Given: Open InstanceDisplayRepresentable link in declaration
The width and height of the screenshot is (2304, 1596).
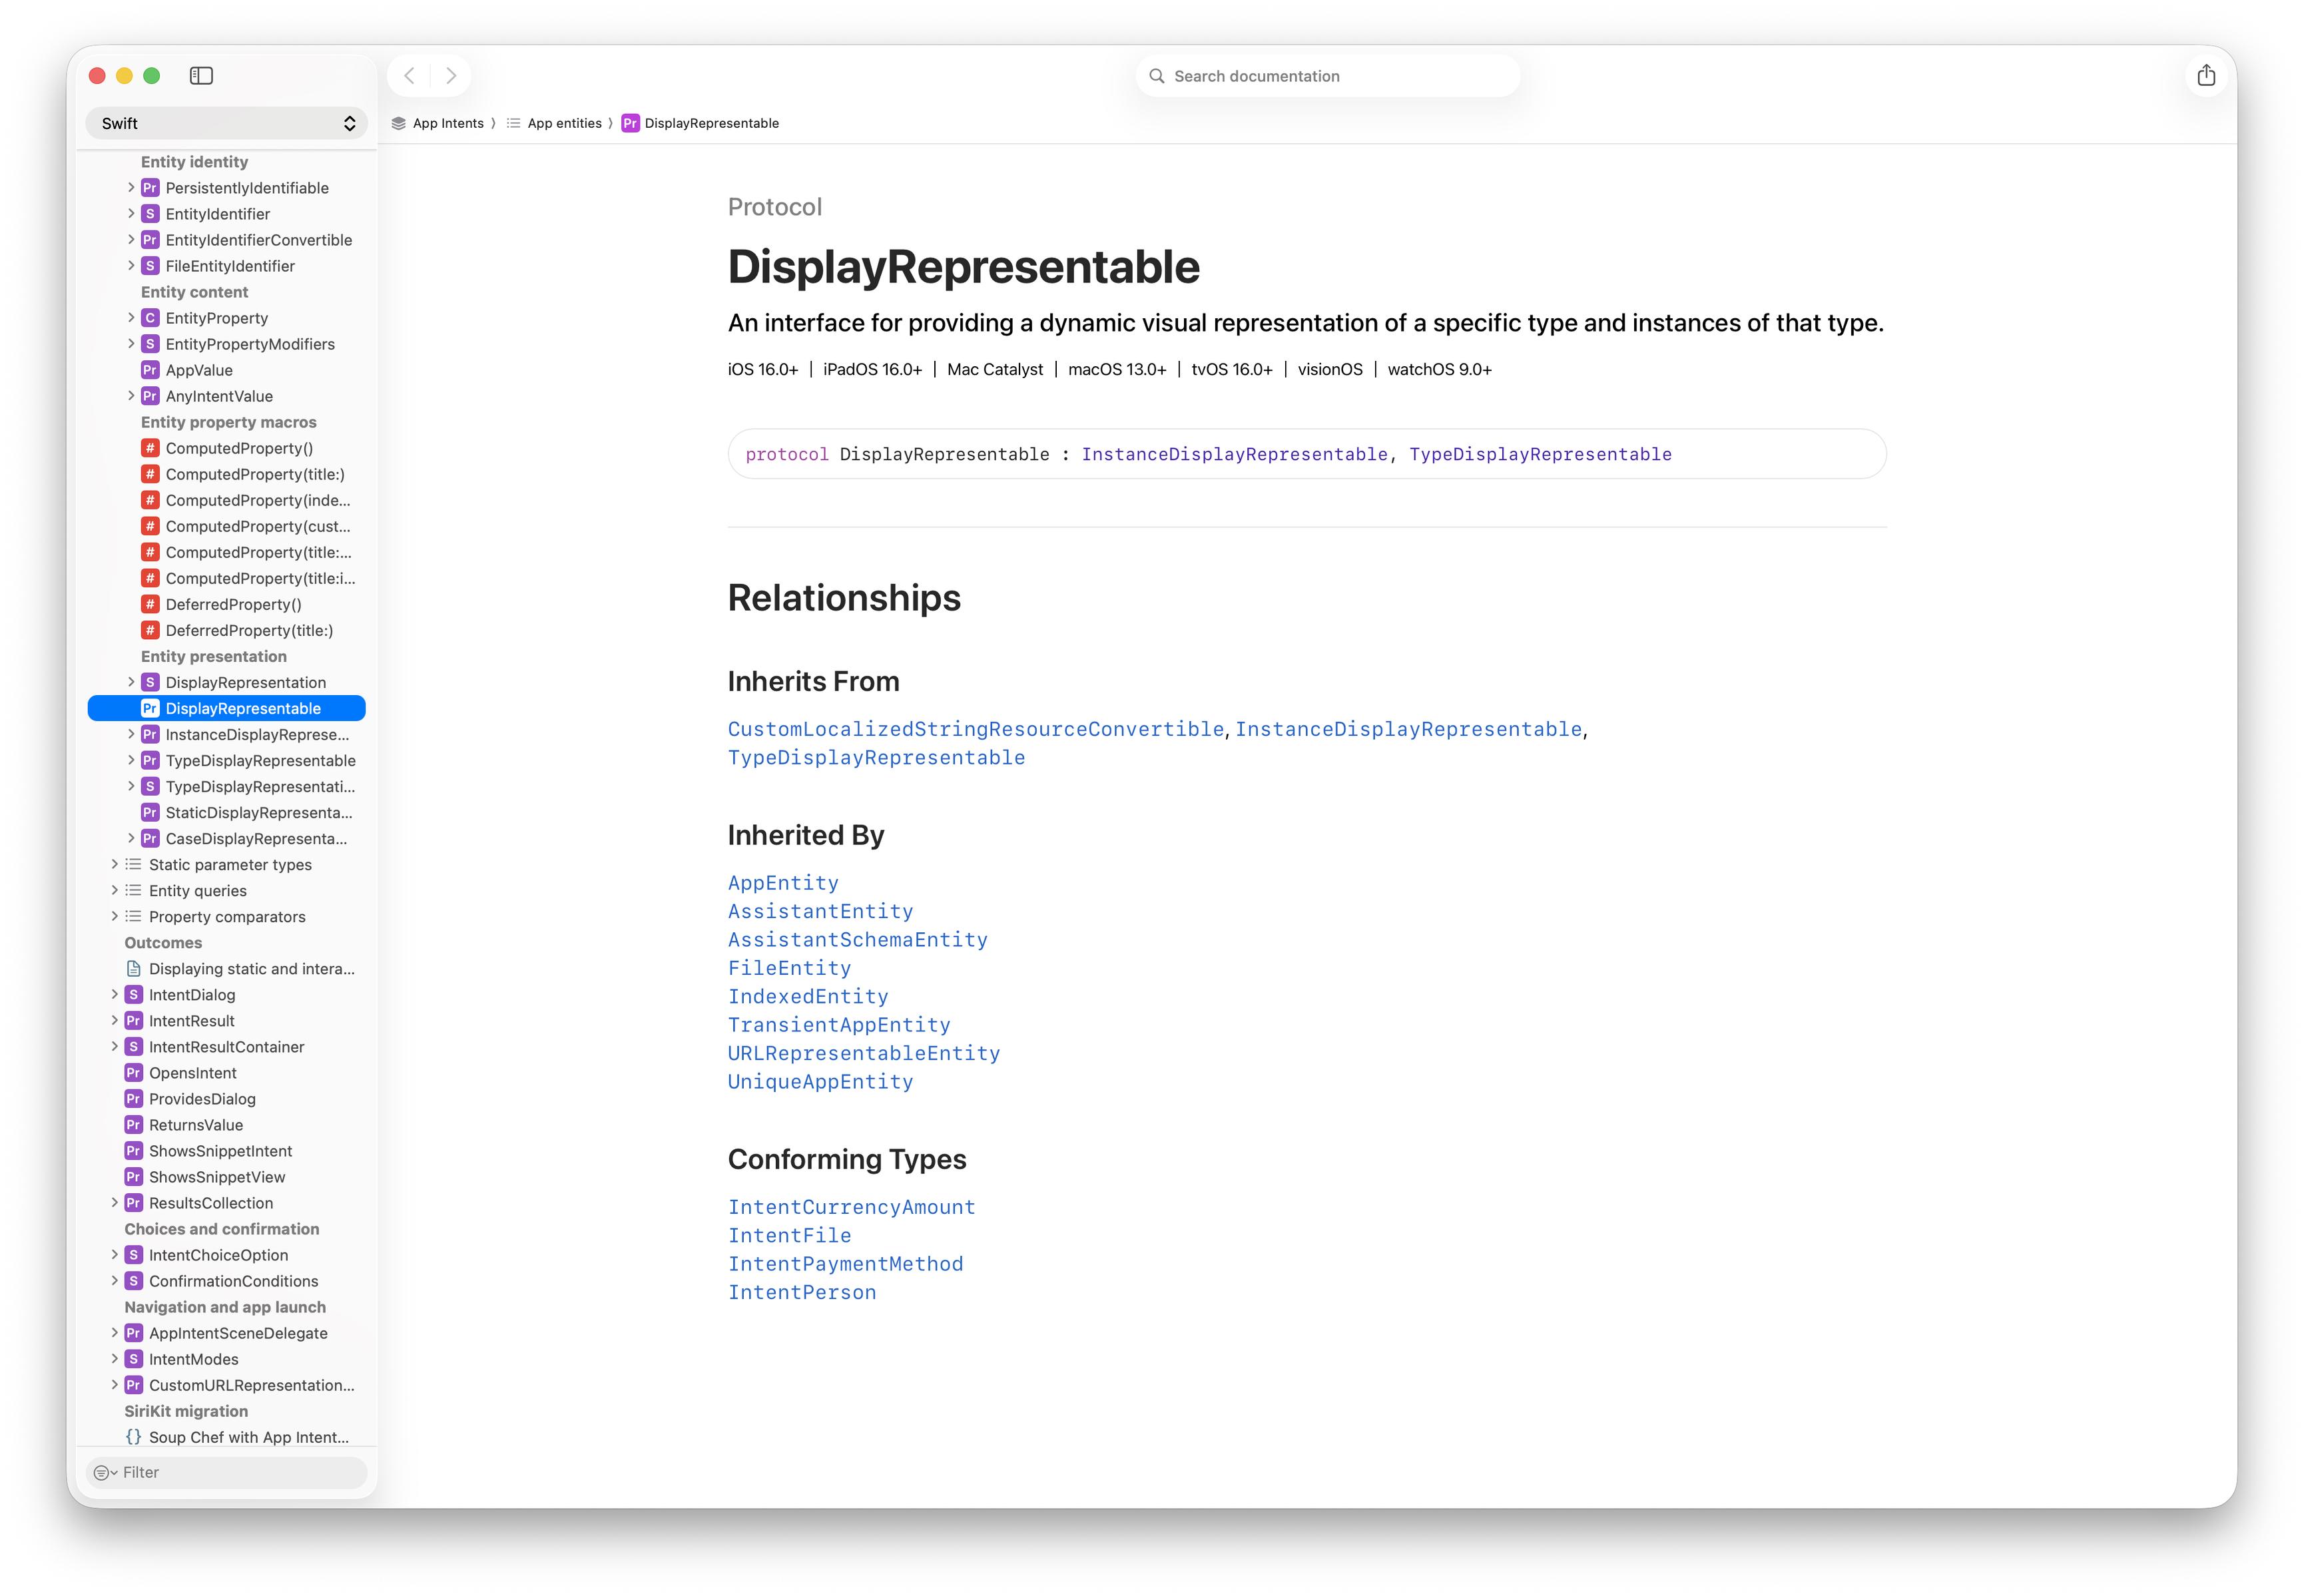Looking at the screenshot, I should tap(1234, 454).
